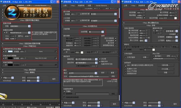Expand the V-Ray:: 默认置换 rollout

[151, 23]
